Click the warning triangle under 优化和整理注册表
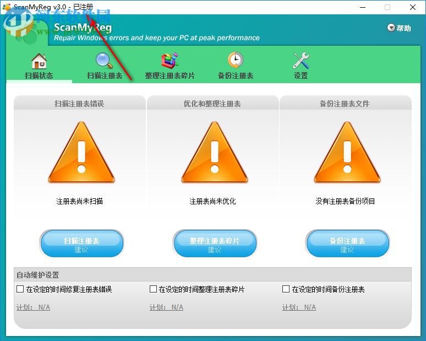426x341 pixels. [x=215, y=152]
